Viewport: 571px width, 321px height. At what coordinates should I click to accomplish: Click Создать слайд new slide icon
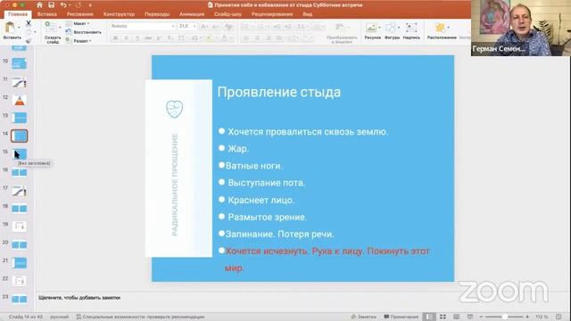[51, 28]
